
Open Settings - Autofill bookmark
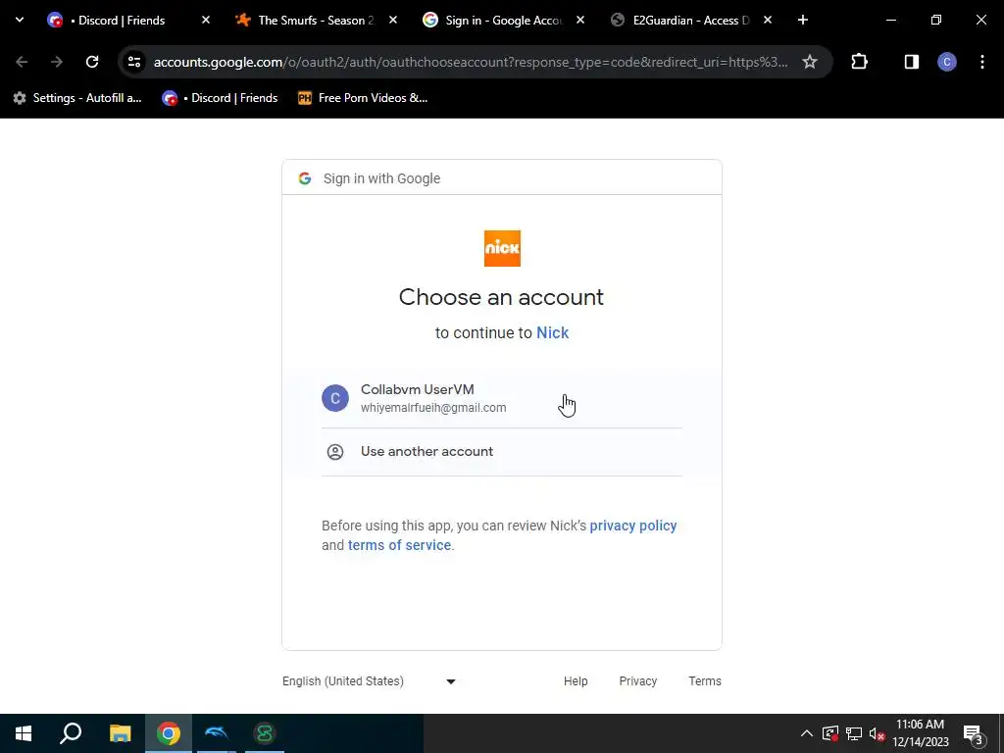[x=77, y=98]
